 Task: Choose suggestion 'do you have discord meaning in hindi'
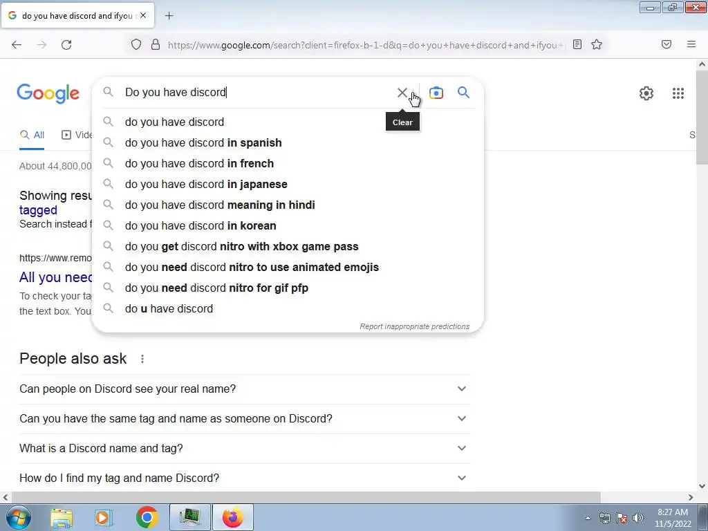click(x=288, y=205)
